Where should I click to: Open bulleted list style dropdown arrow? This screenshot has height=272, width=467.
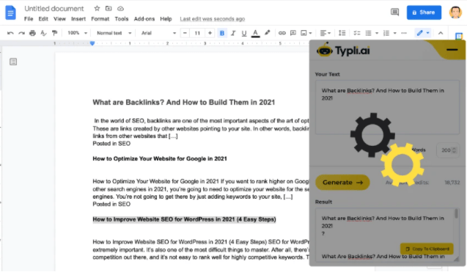tap(377, 33)
